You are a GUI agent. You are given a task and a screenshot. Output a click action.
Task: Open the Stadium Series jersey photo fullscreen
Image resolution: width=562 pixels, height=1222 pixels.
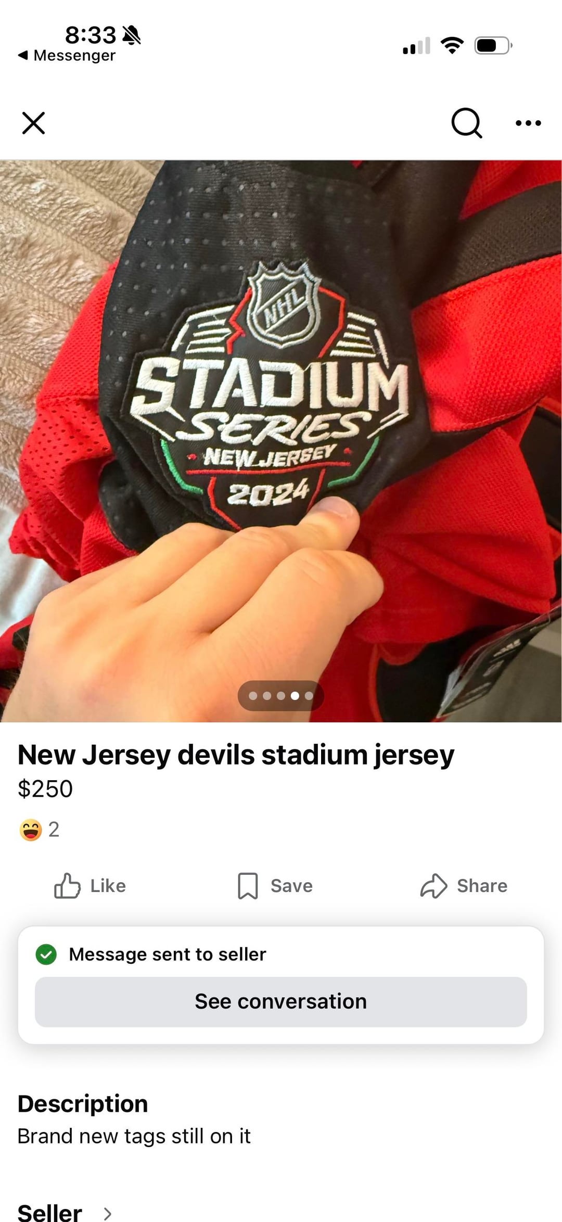click(281, 441)
